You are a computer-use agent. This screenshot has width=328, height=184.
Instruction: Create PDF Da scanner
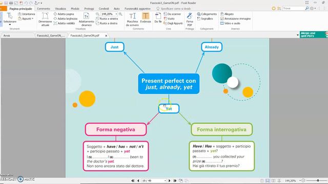click(x=172, y=14)
